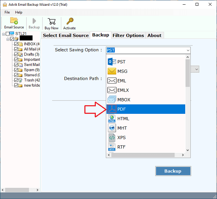The width and height of the screenshot is (217, 199).
Task: Click the Backup play arrow toolbar icon
Action: pos(34,21)
